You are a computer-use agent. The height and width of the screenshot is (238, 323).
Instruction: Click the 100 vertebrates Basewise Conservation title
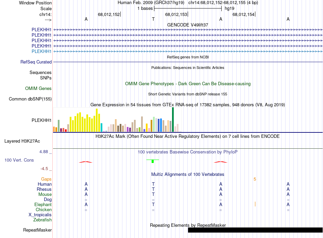pyautogui.click(x=188, y=152)
